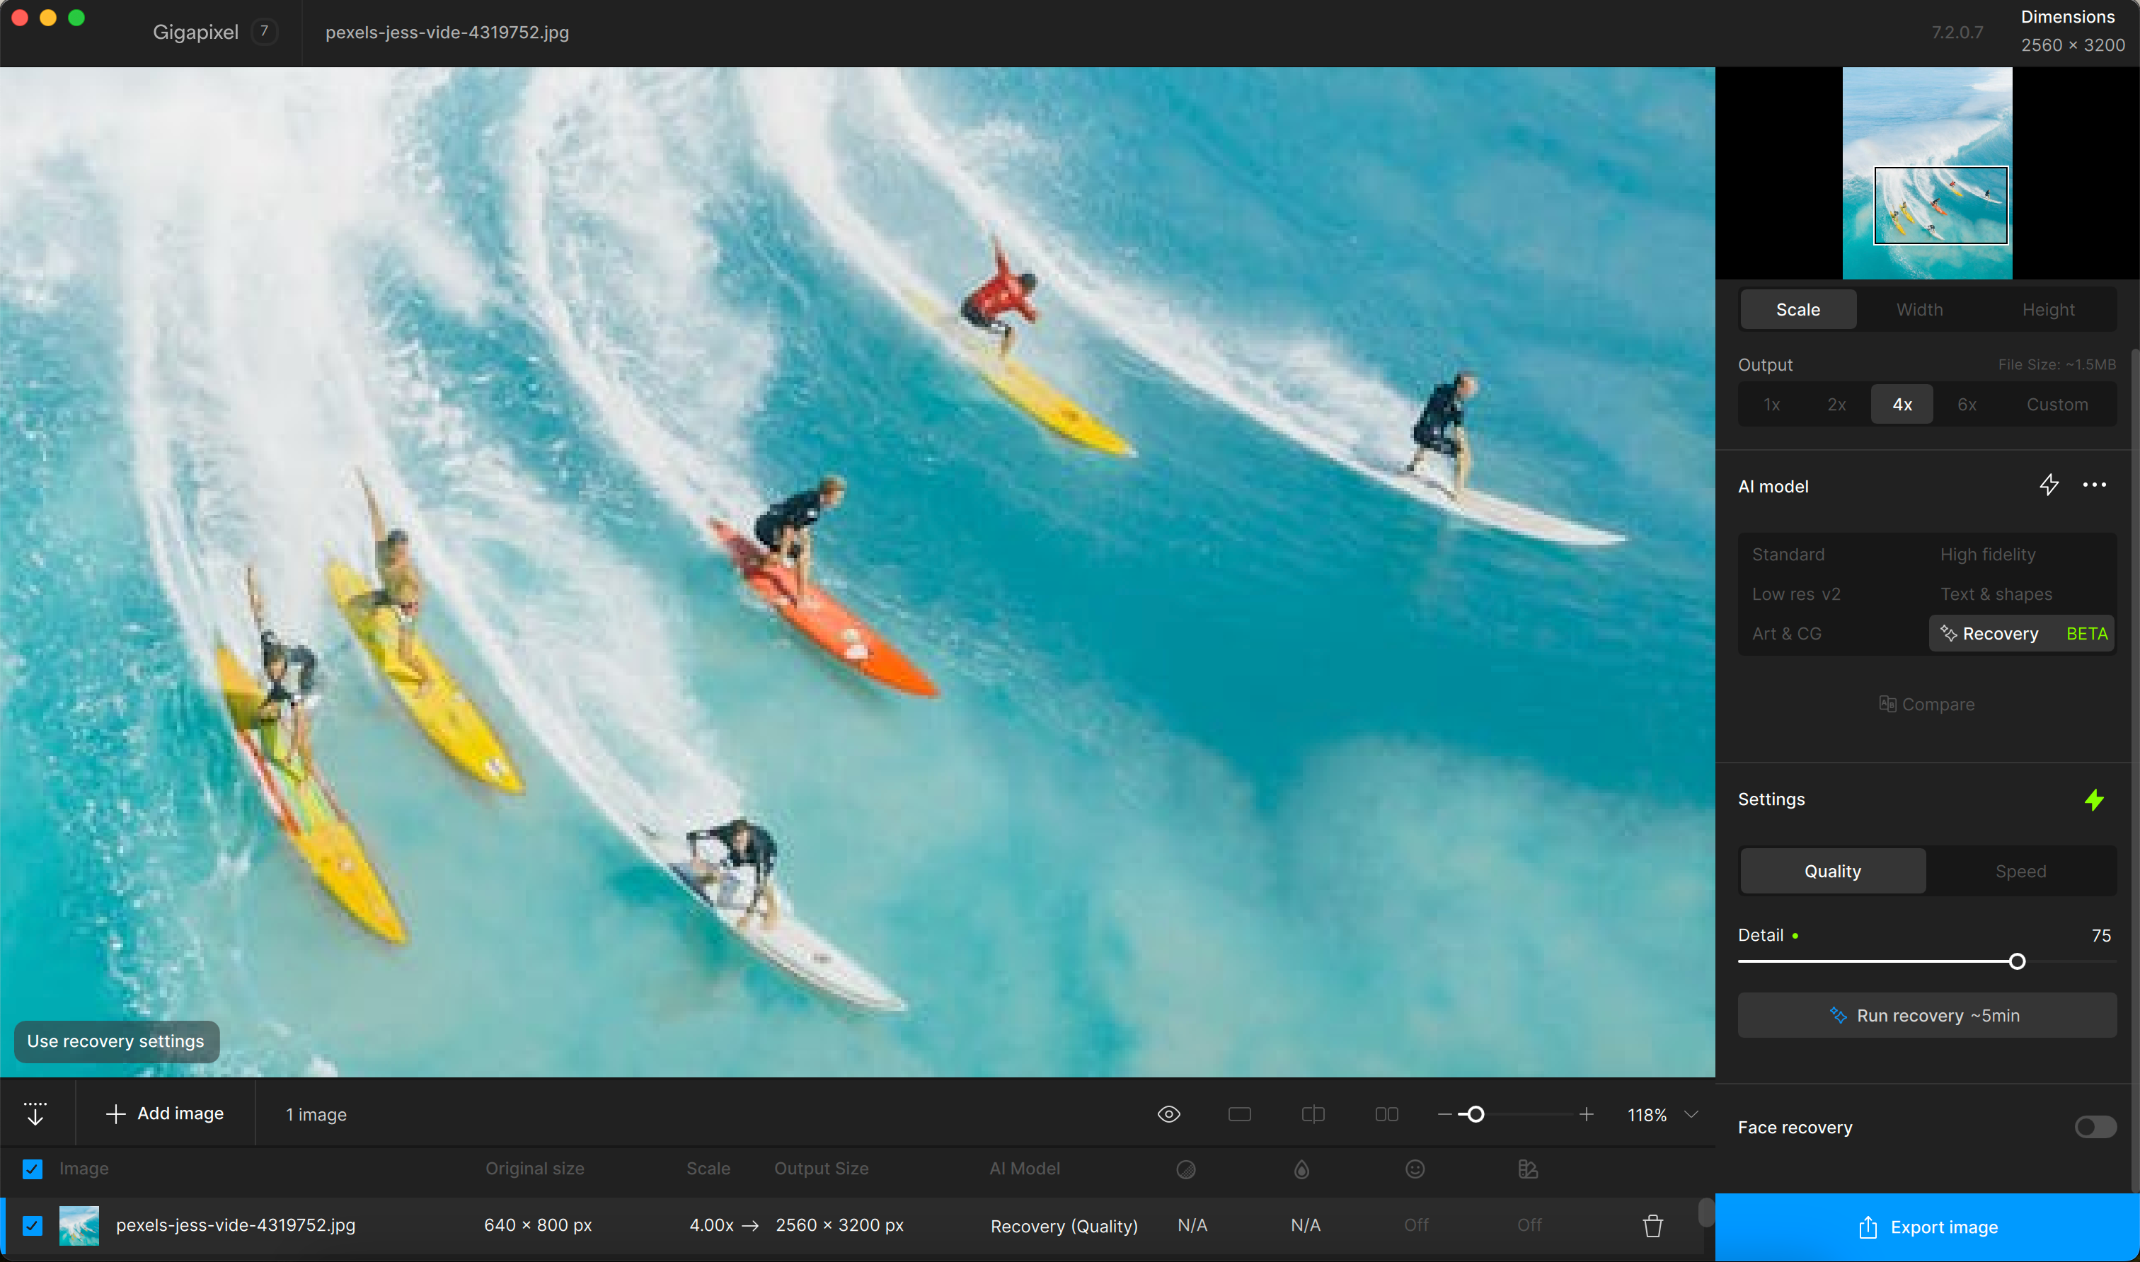Choose the Text & shapes AI model
The image size is (2140, 1262).
tap(1996, 594)
